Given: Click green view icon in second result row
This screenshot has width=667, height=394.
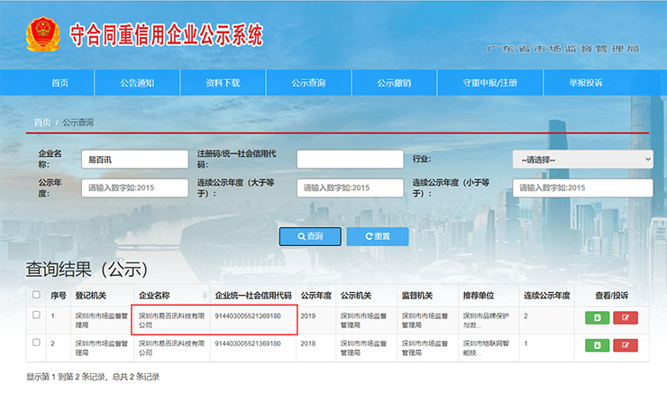Looking at the screenshot, I should 597,345.
